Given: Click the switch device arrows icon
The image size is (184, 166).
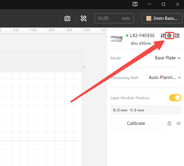Looking at the screenshot, I should 162,36.
